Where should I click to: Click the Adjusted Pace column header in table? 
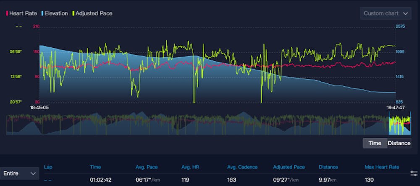(x=289, y=167)
